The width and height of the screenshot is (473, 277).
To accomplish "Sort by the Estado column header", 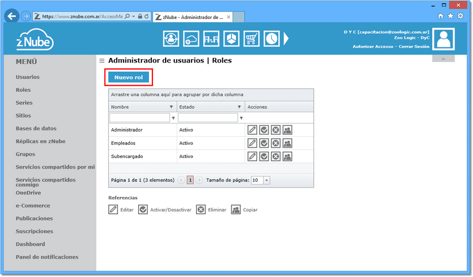I will tap(187, 107).
